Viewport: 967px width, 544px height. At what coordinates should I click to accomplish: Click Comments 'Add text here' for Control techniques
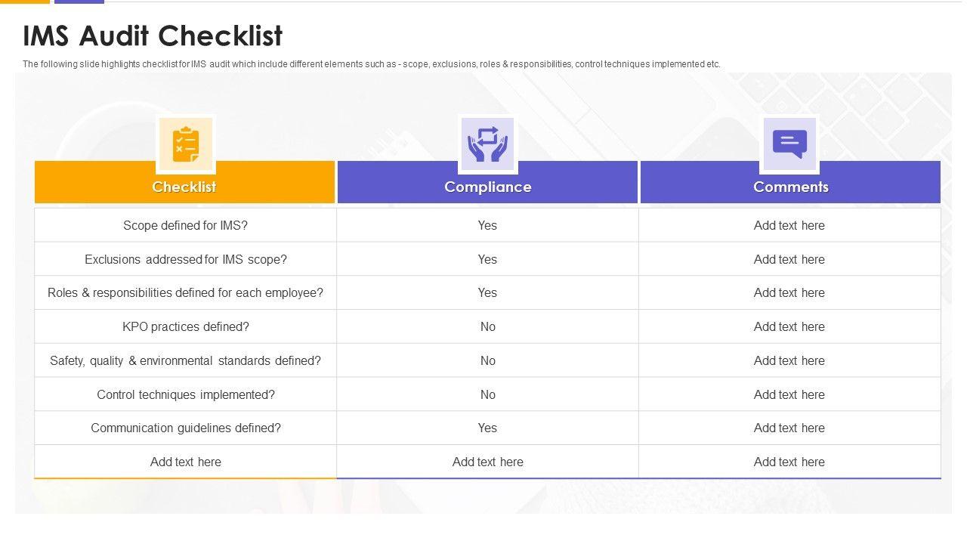point(789,394)
